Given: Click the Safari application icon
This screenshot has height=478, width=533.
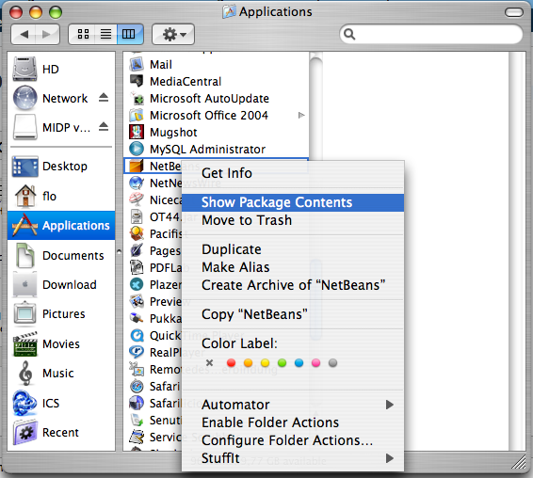Looking at the screenshot, I should click(137, 387).
